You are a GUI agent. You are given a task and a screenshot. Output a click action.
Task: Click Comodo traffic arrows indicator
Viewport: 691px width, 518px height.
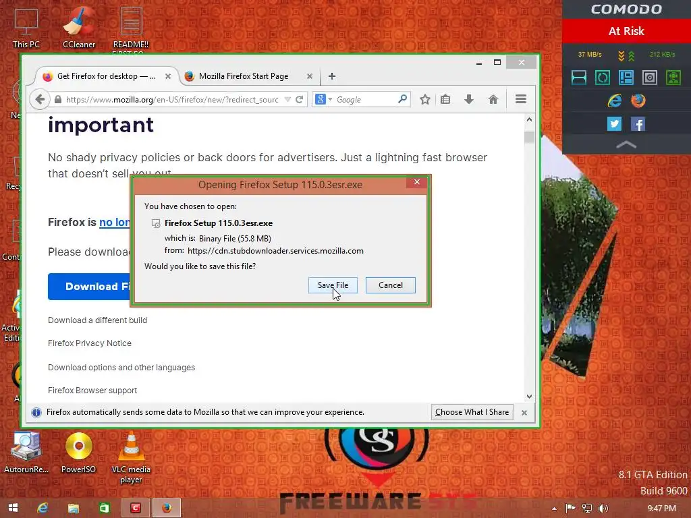[626, 55]
